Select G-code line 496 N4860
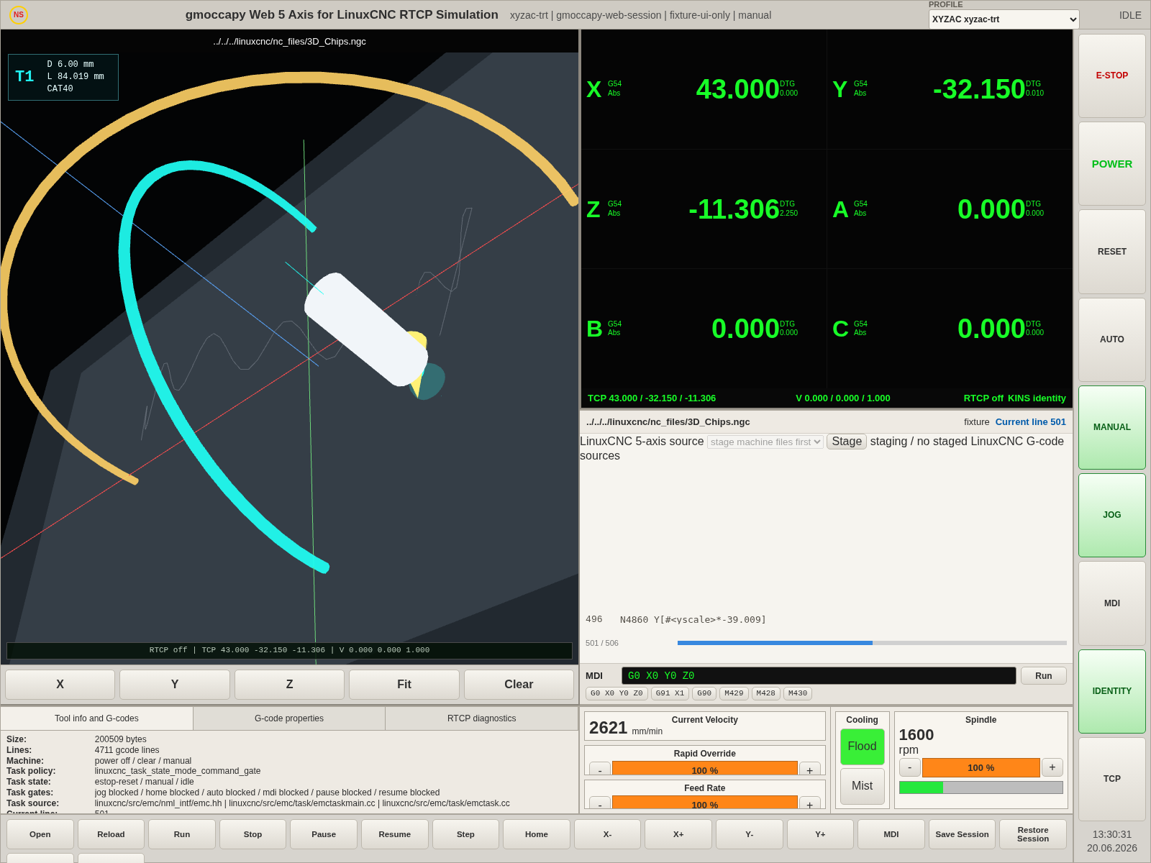1151x863 pixels. (826, 619)
